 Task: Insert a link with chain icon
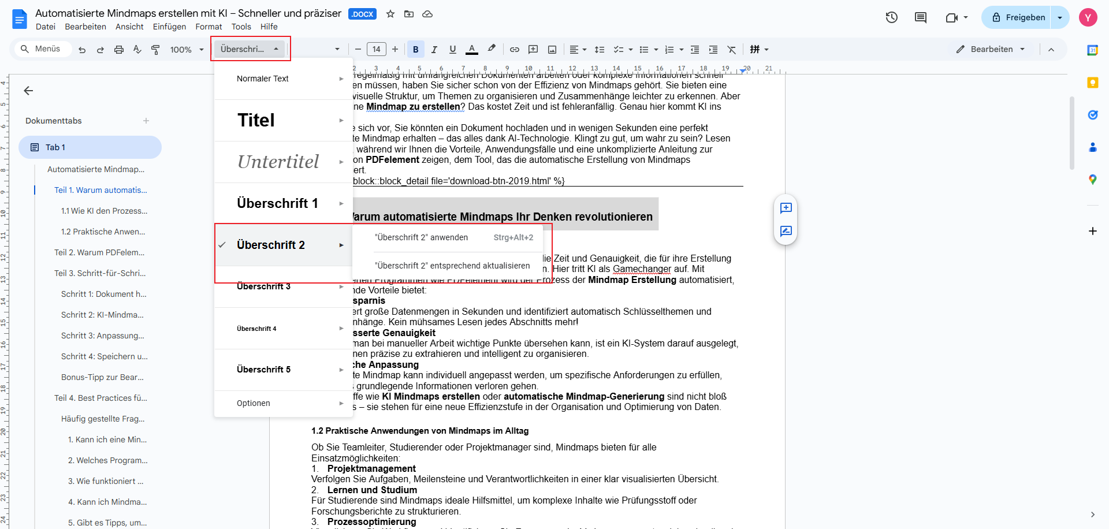(x=515, y=50)
